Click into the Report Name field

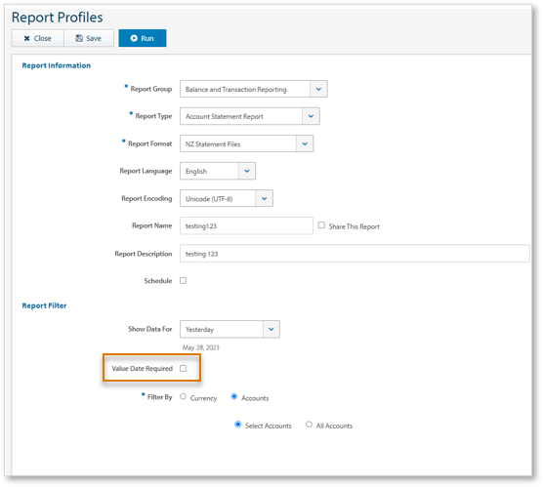pyautogui.click(x=246, y=226)
